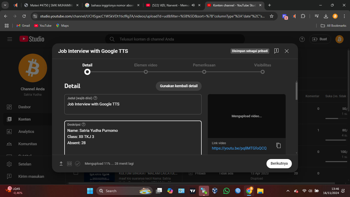Image resolution: width=350 pixels, height=197 pixels.
Task: Click into the Deskripsi description box
Action: tap(133, 138)
